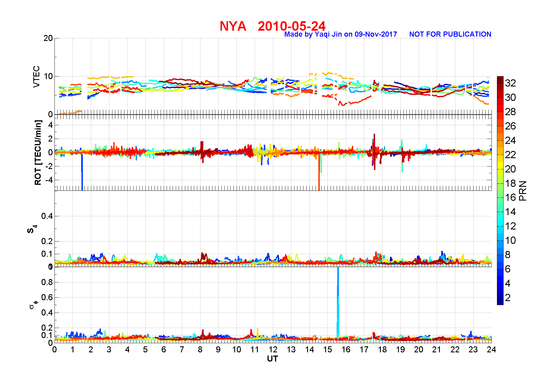Image resolution: width=546 pixels, height=381 pixels.
Task: Click the S4 axis value 0.4
Action: tap(47, 216)
